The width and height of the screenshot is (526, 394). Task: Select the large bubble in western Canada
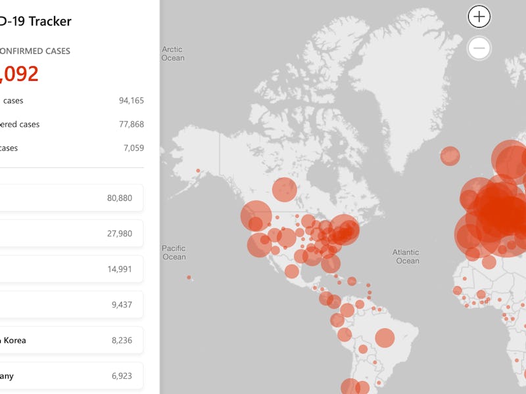pos(285,189)
